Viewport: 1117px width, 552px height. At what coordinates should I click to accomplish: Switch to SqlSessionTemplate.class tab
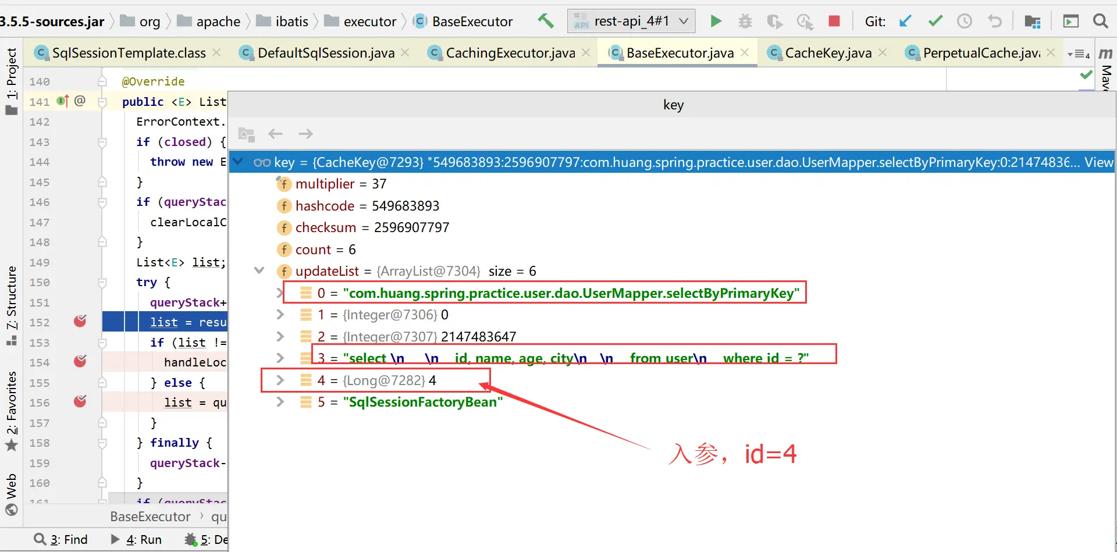pyautogui.click(x=129, y=53)
